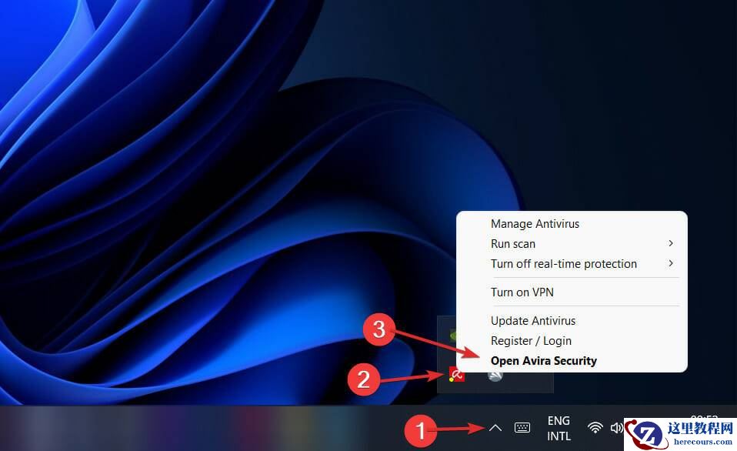Open the touch keyboard icon
This screenshot has height=451, width=737.
click(522, 427)
